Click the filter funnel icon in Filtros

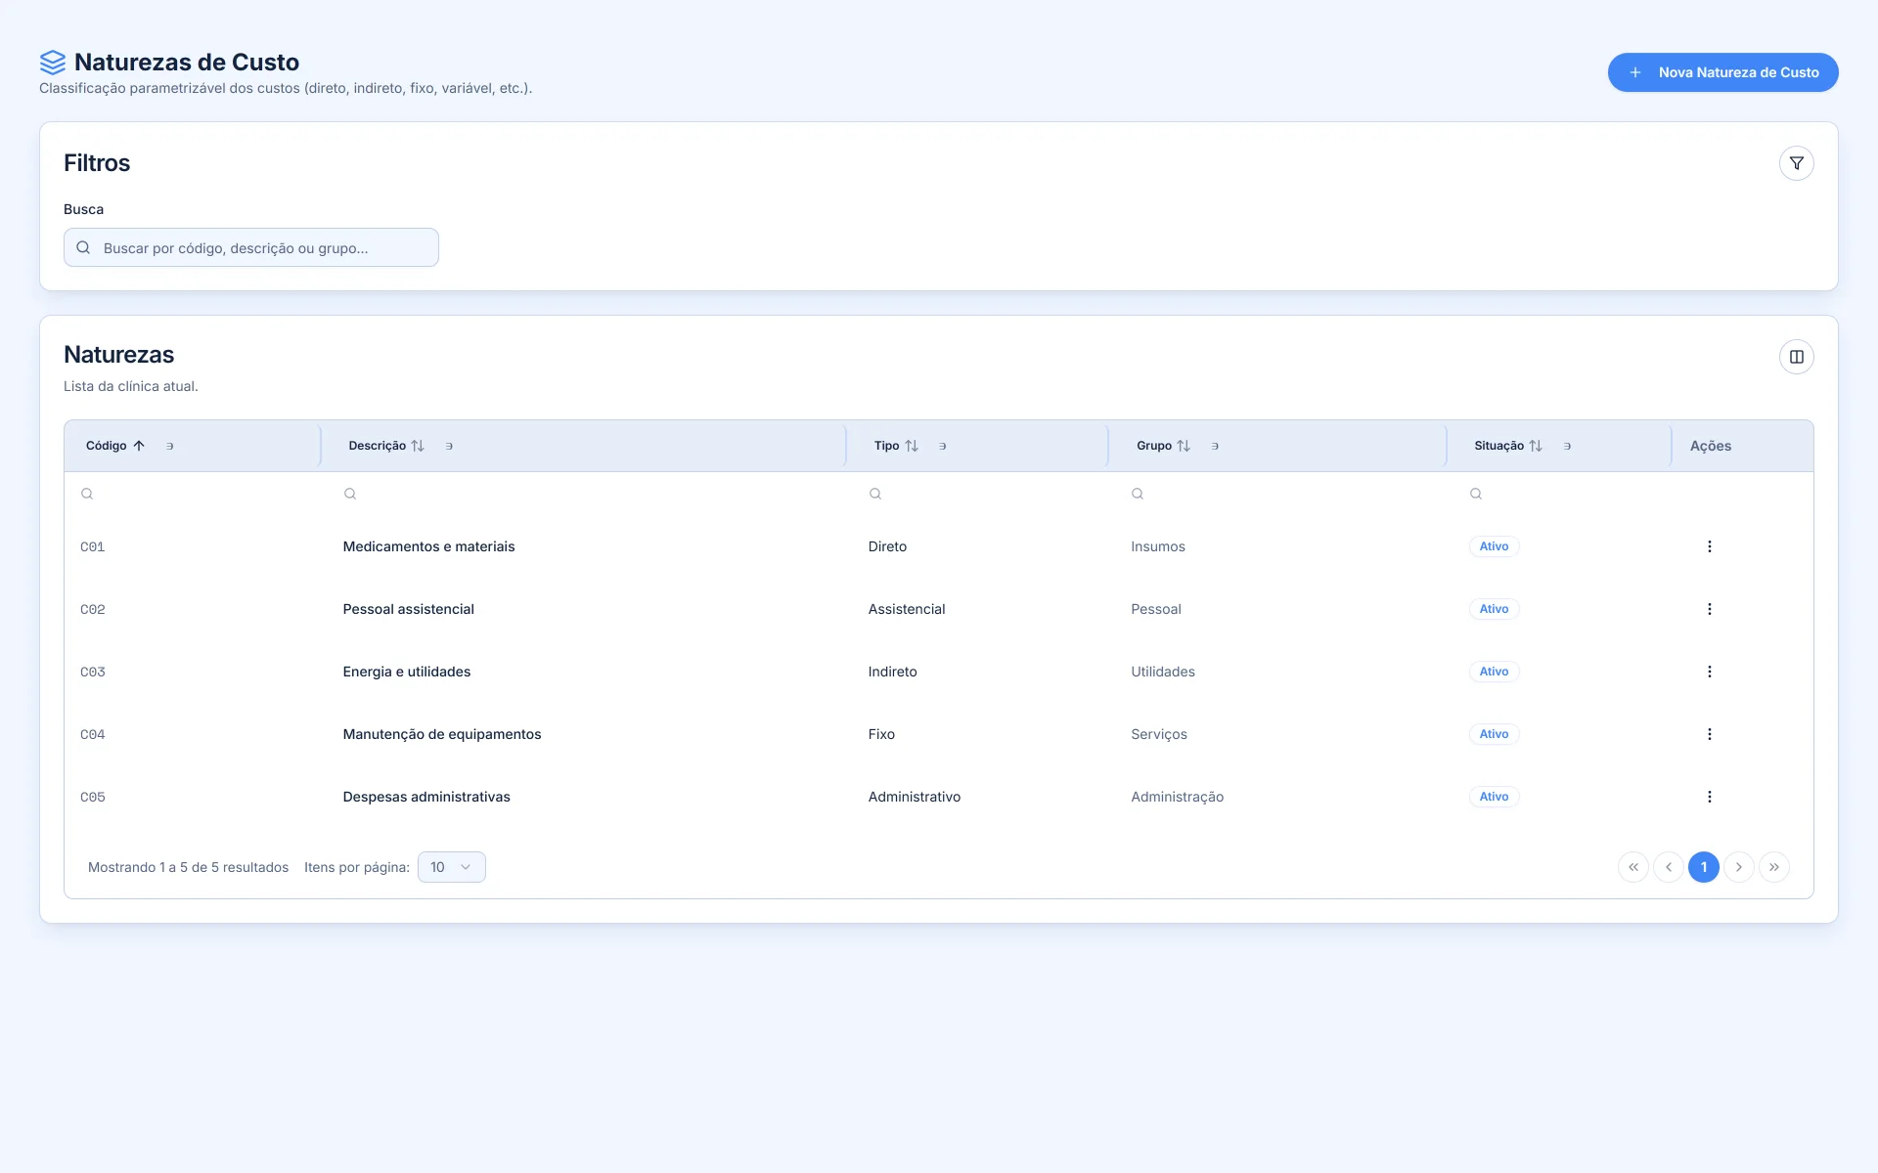click(1796, 163)
